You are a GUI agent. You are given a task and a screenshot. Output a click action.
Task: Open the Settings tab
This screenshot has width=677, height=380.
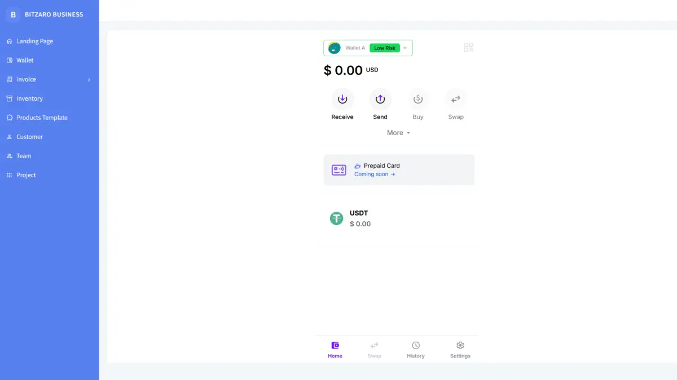pos(460,349)
